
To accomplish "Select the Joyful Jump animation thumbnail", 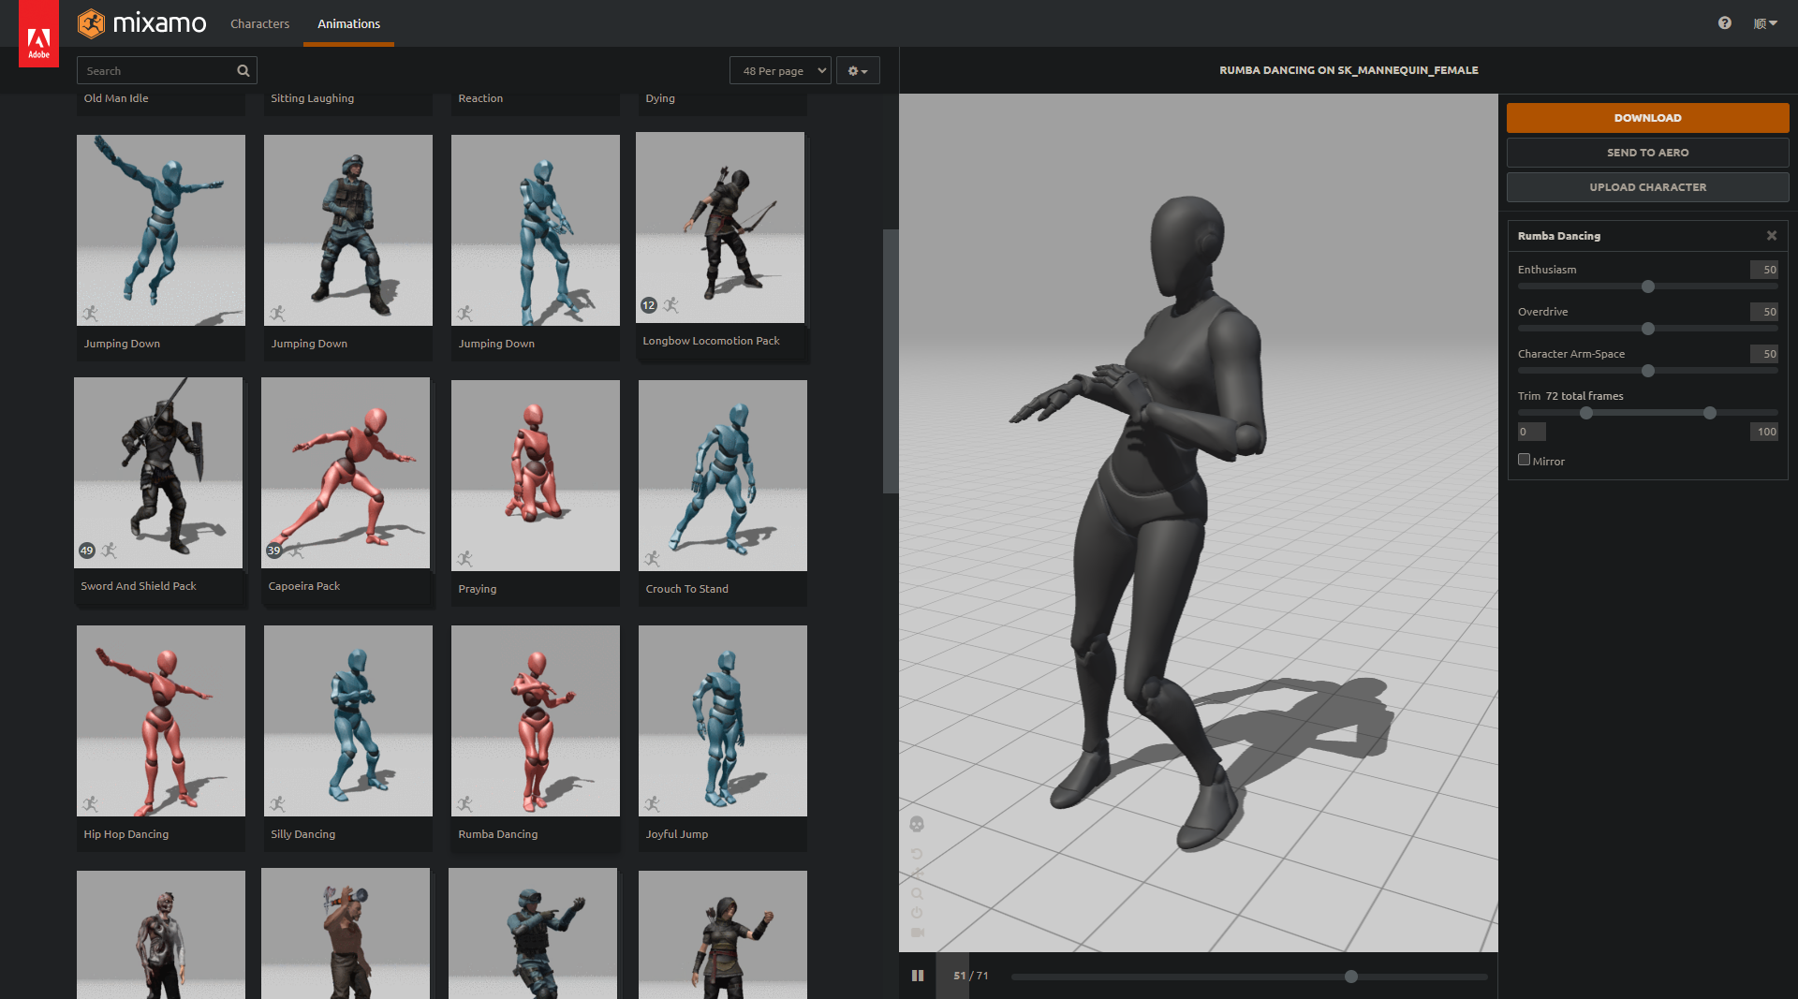I will [x=723, y=721].
